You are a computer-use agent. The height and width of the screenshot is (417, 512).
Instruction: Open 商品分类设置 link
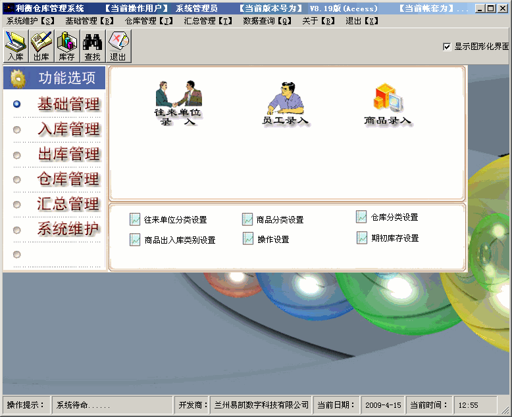coord(280,220)
